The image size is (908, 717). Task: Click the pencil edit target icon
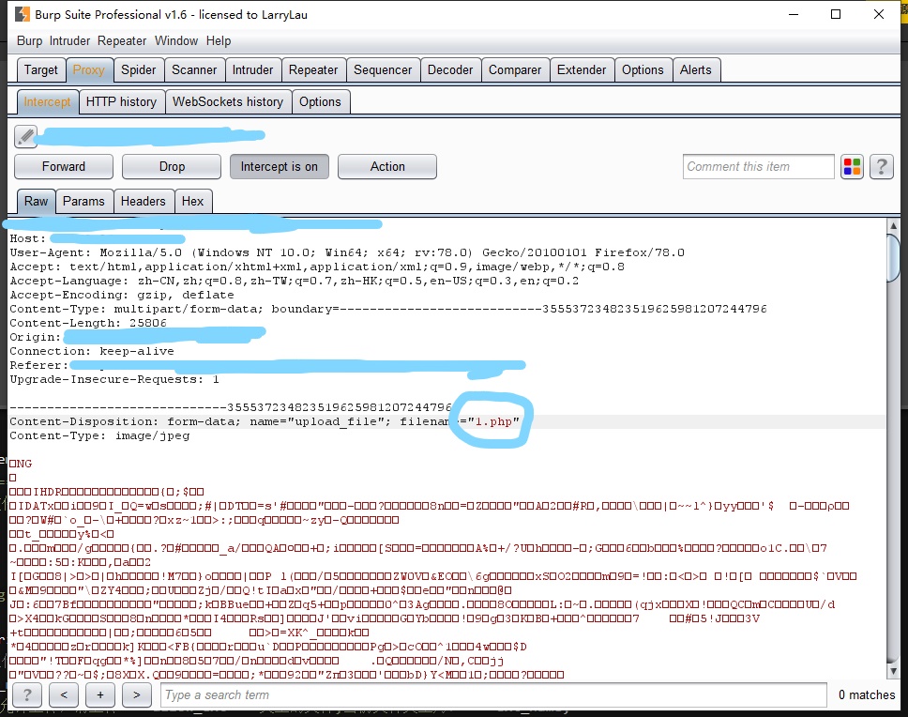[25, 137]
